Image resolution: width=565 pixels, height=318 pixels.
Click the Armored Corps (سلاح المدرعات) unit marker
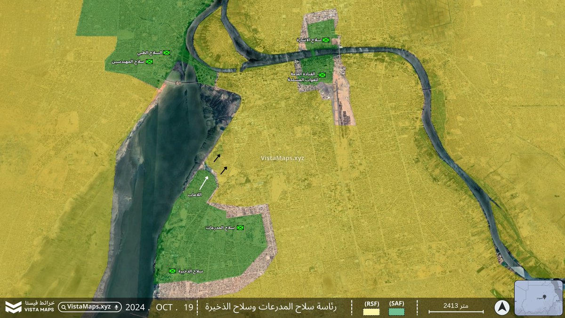(240, 228)
